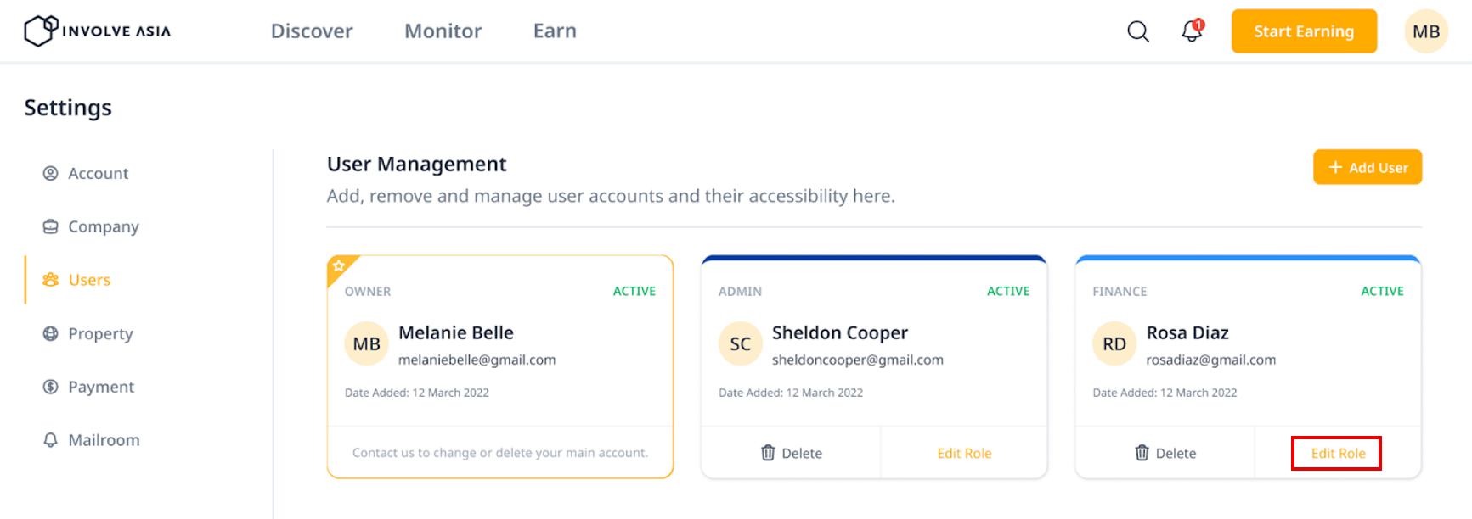Select the Company briefcase item
Viewport: 1472px width, 519px height.
(x=91, y=226)
